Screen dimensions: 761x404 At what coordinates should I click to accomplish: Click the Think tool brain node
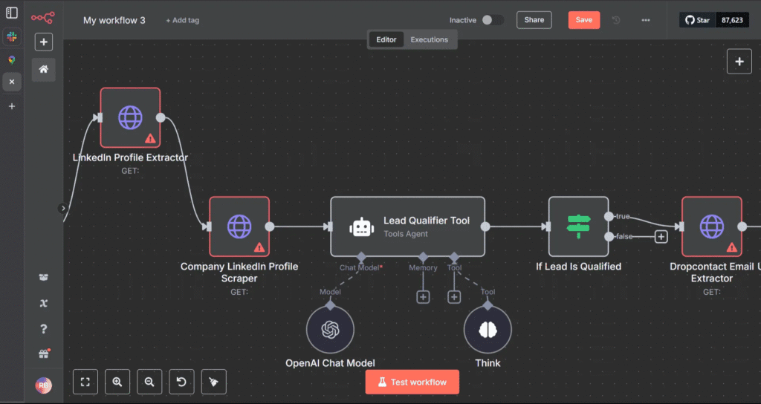[x=488, y=330]
